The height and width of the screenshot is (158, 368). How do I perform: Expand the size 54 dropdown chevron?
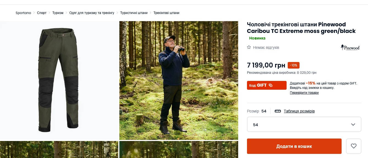[353, 125]
